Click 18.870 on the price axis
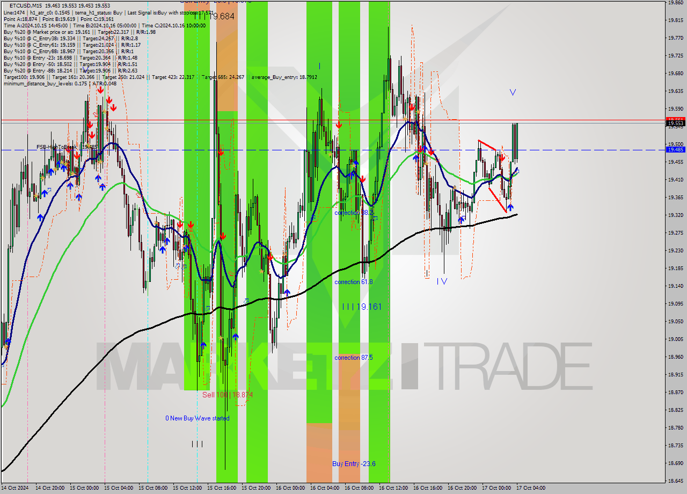Viewport: 687px width, 494px height. click(675, 393)
